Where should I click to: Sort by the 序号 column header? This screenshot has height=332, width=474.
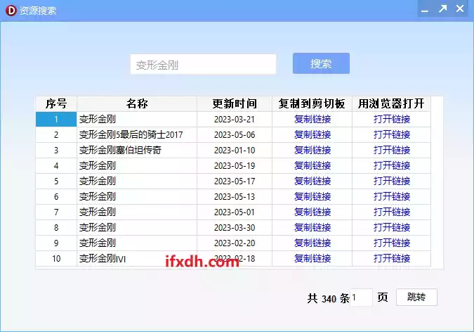pyautogui.click(x=56, y=104)
